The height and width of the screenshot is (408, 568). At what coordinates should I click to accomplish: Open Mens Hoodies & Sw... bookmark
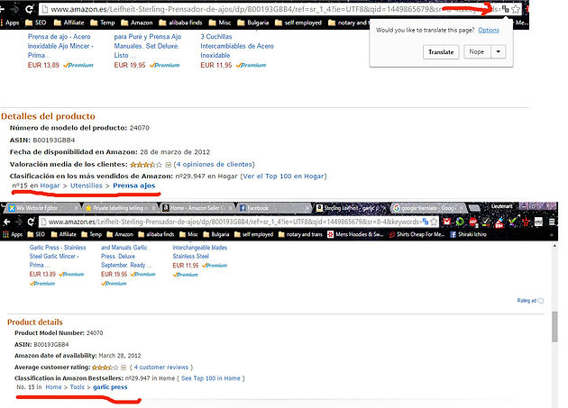pyautogui.click(x=356, y=234)
